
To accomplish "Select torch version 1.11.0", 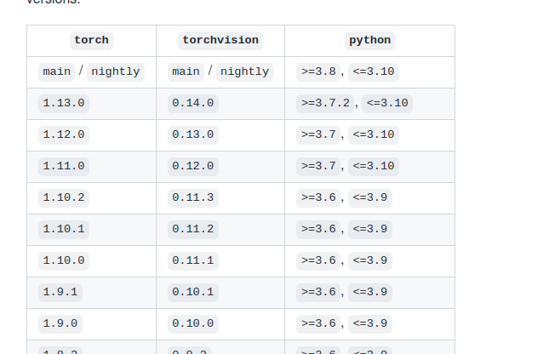I will 64,166.
